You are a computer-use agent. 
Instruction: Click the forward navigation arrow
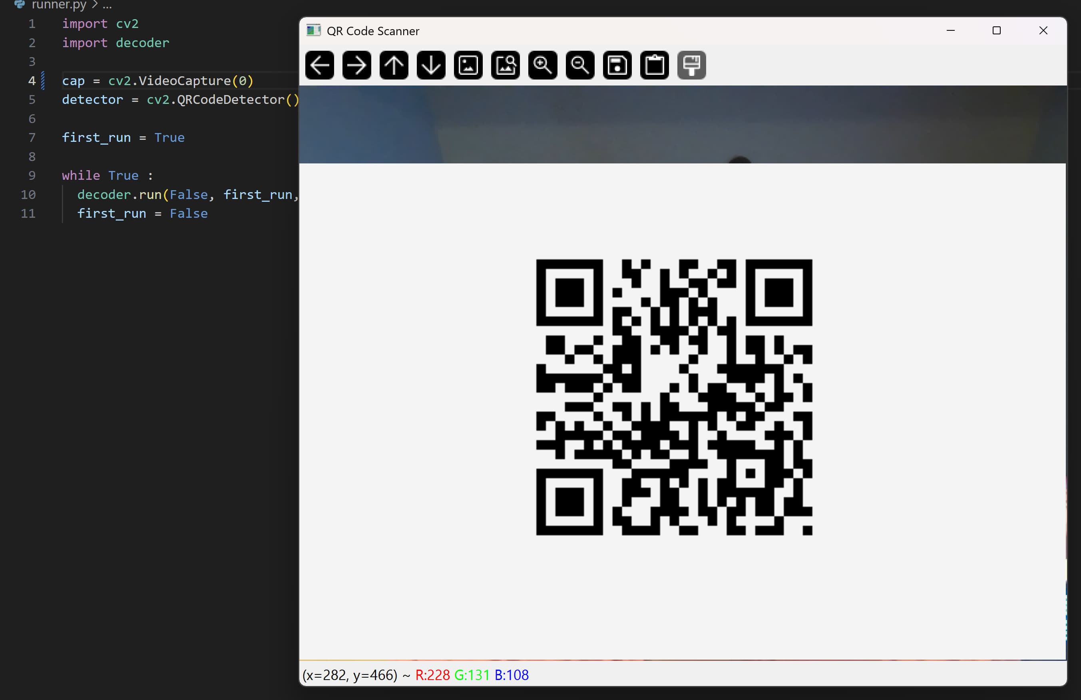[x=356, y=65]
